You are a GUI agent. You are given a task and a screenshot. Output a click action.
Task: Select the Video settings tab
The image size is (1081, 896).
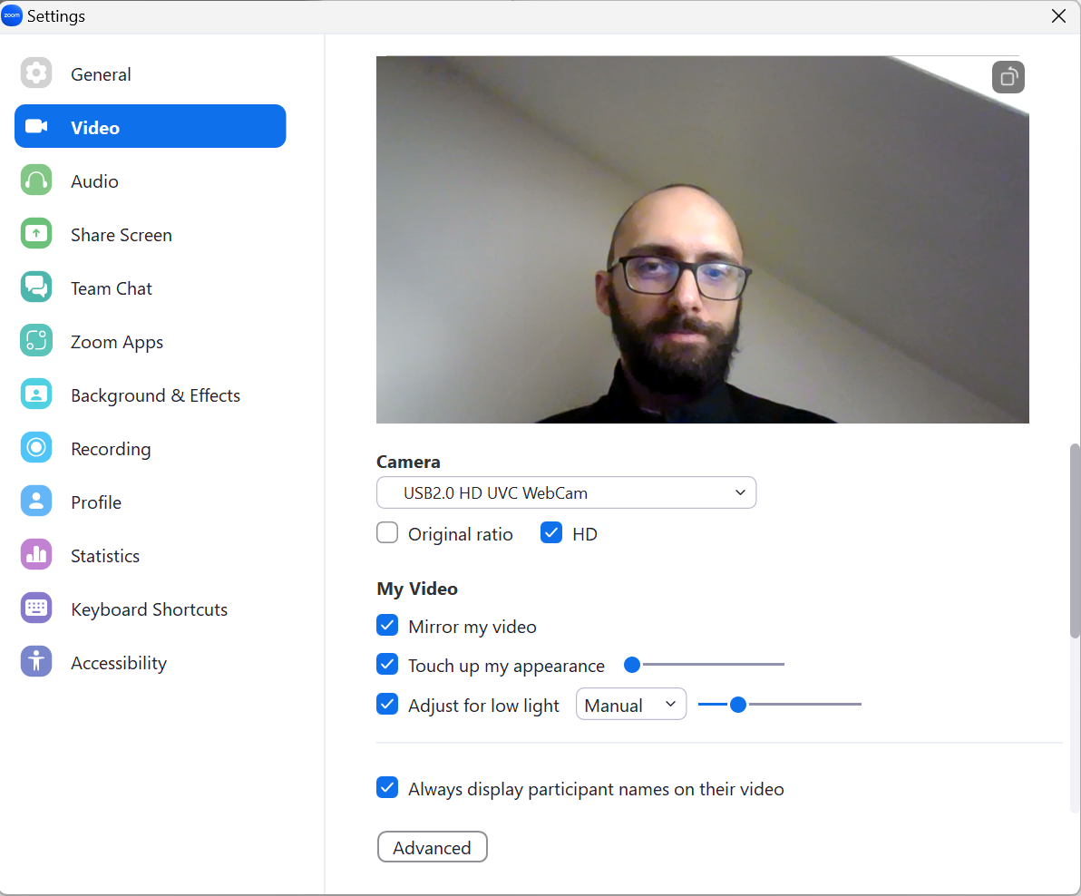click(x=151, y=126)
